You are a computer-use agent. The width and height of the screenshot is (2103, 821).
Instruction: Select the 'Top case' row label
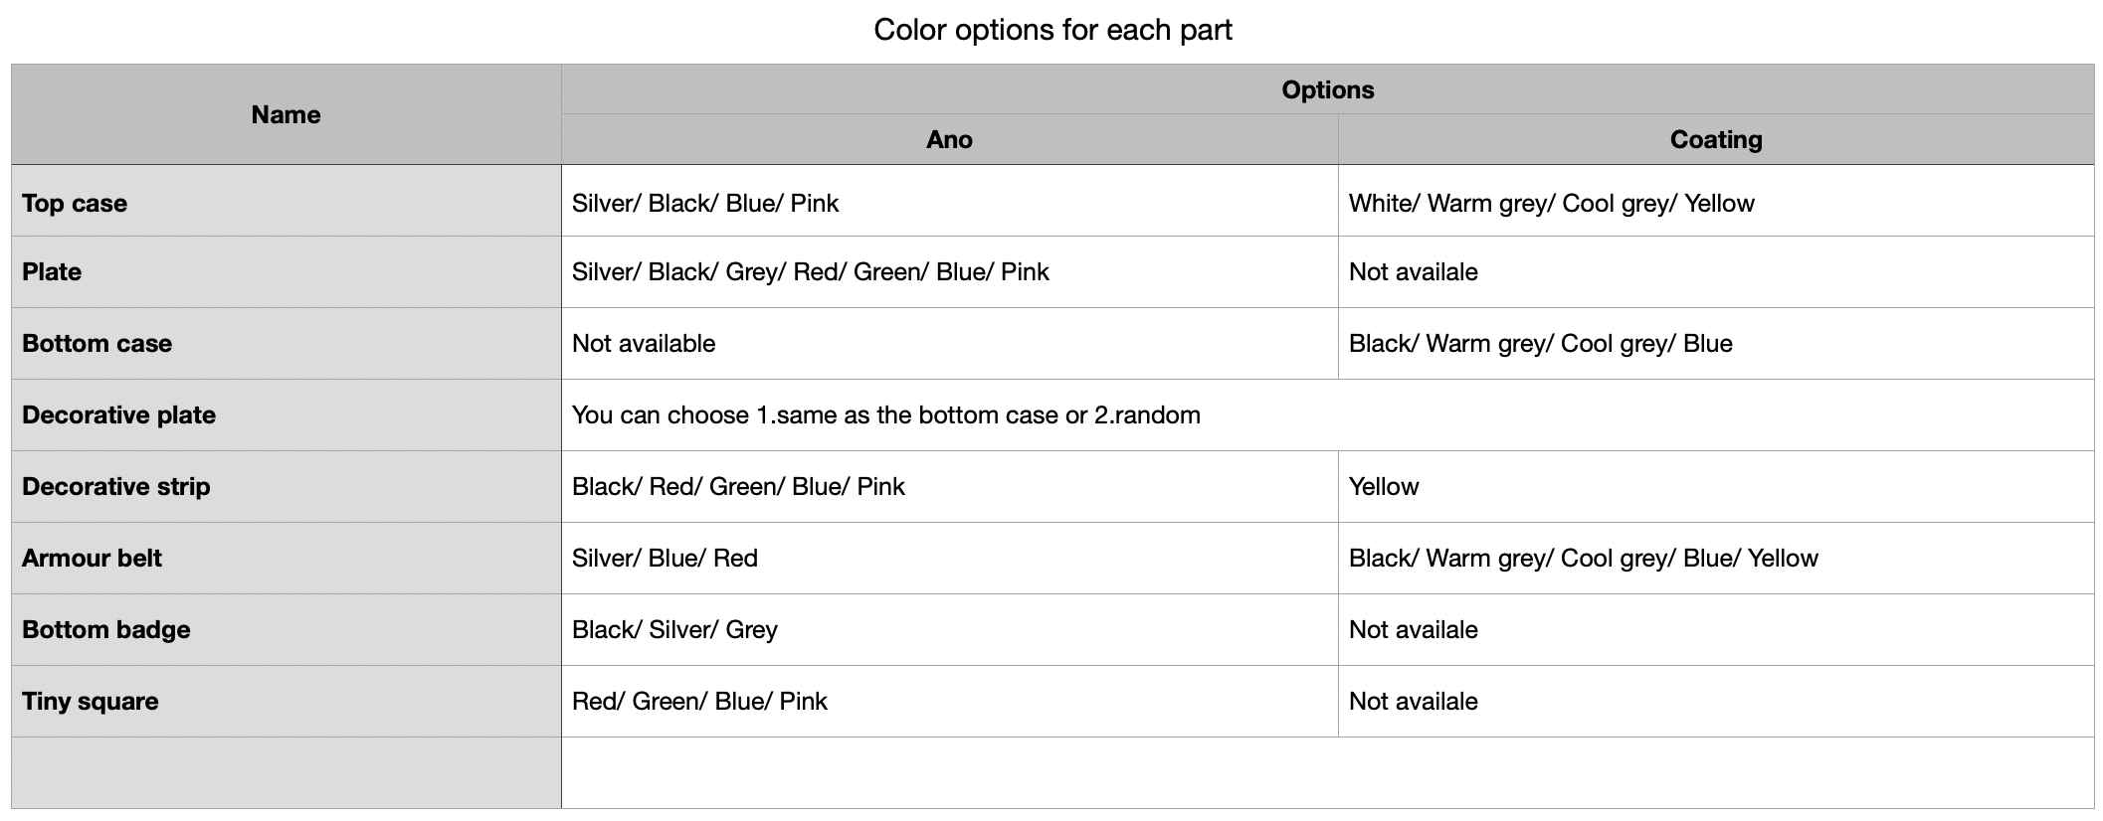[75, 204]
